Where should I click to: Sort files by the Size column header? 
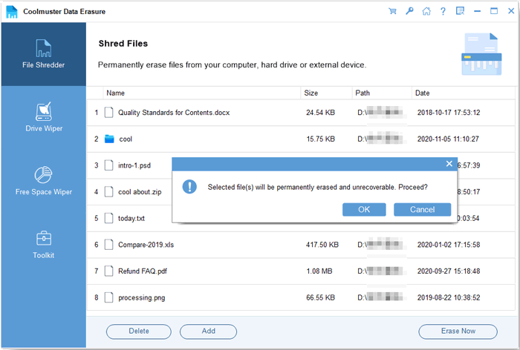coord(311,93)
